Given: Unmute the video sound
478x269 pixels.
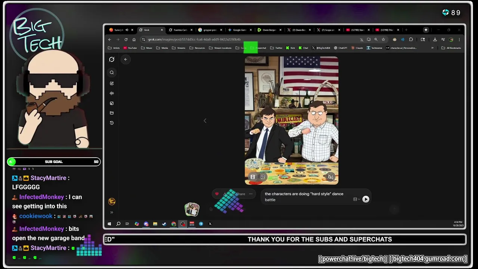Looking at the screenshot, I should point(330,177).
